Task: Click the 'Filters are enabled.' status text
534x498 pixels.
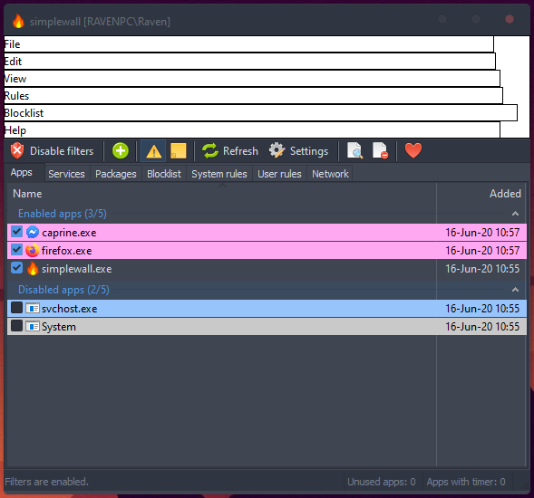Action: pos(46,482)
